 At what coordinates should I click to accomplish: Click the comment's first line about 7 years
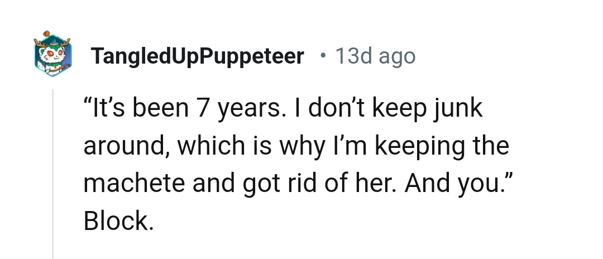pyautogui.click(x=283, y=109)
